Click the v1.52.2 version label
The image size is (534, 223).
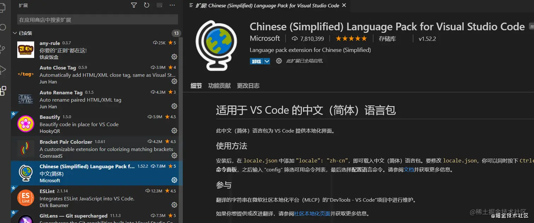tap(427, 39)
